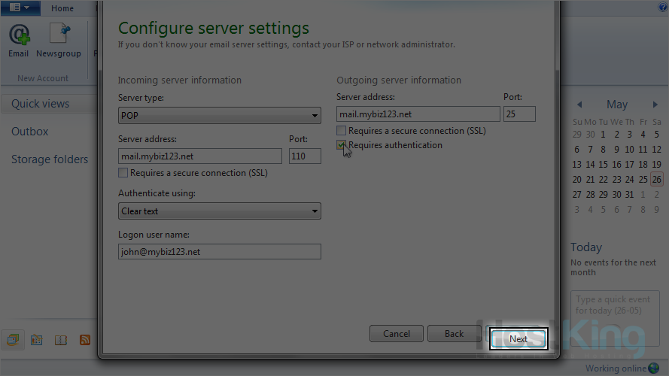The height and width of the screenshot is (376, 669).
Task: Enable SSL for outgoing server
Action: (x=342, y=131)
